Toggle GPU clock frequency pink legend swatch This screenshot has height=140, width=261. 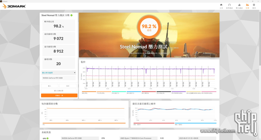209,92
